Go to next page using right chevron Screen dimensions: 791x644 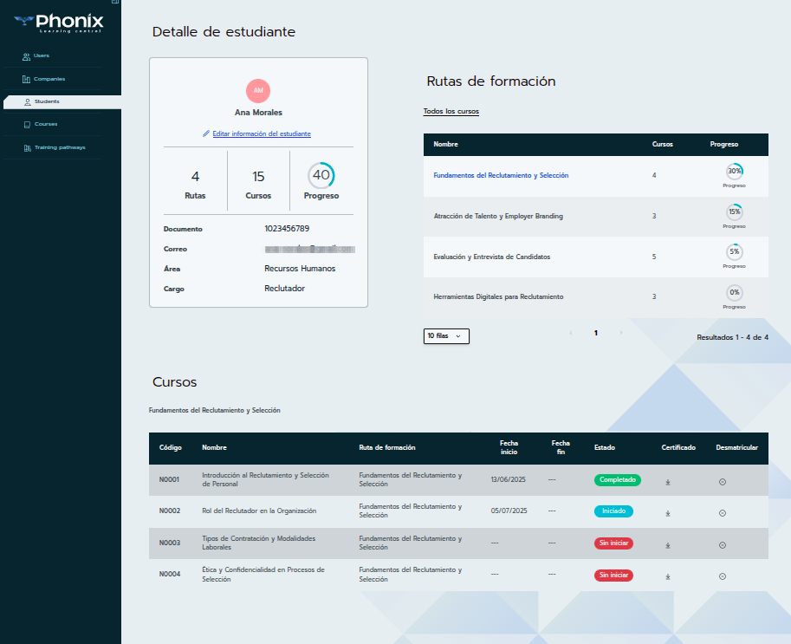(x=621, y=333)
